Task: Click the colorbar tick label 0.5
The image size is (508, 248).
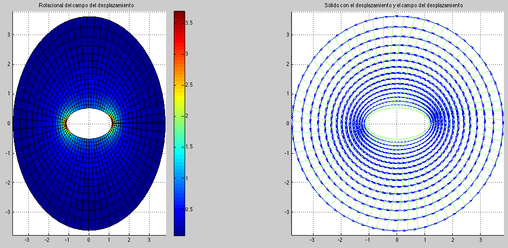Action: [x=190, y=209]
